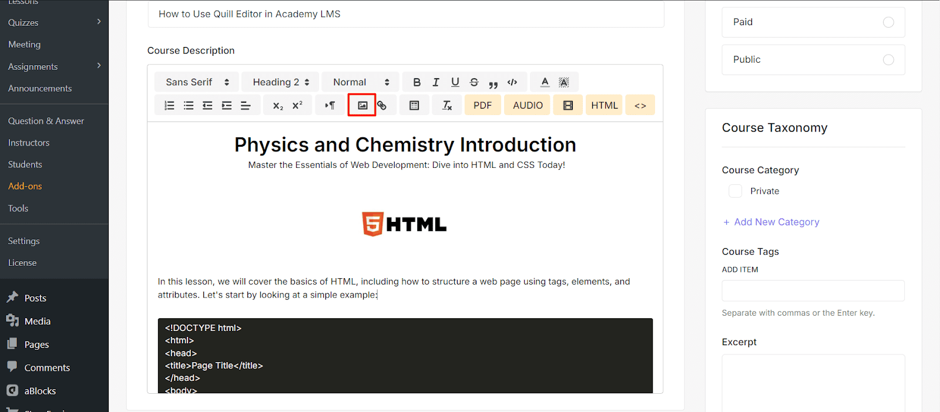Open the Sans Serif font dropdown
This screenshot has height=412, width=940.
pyautogui.click(x=197, y=82)
